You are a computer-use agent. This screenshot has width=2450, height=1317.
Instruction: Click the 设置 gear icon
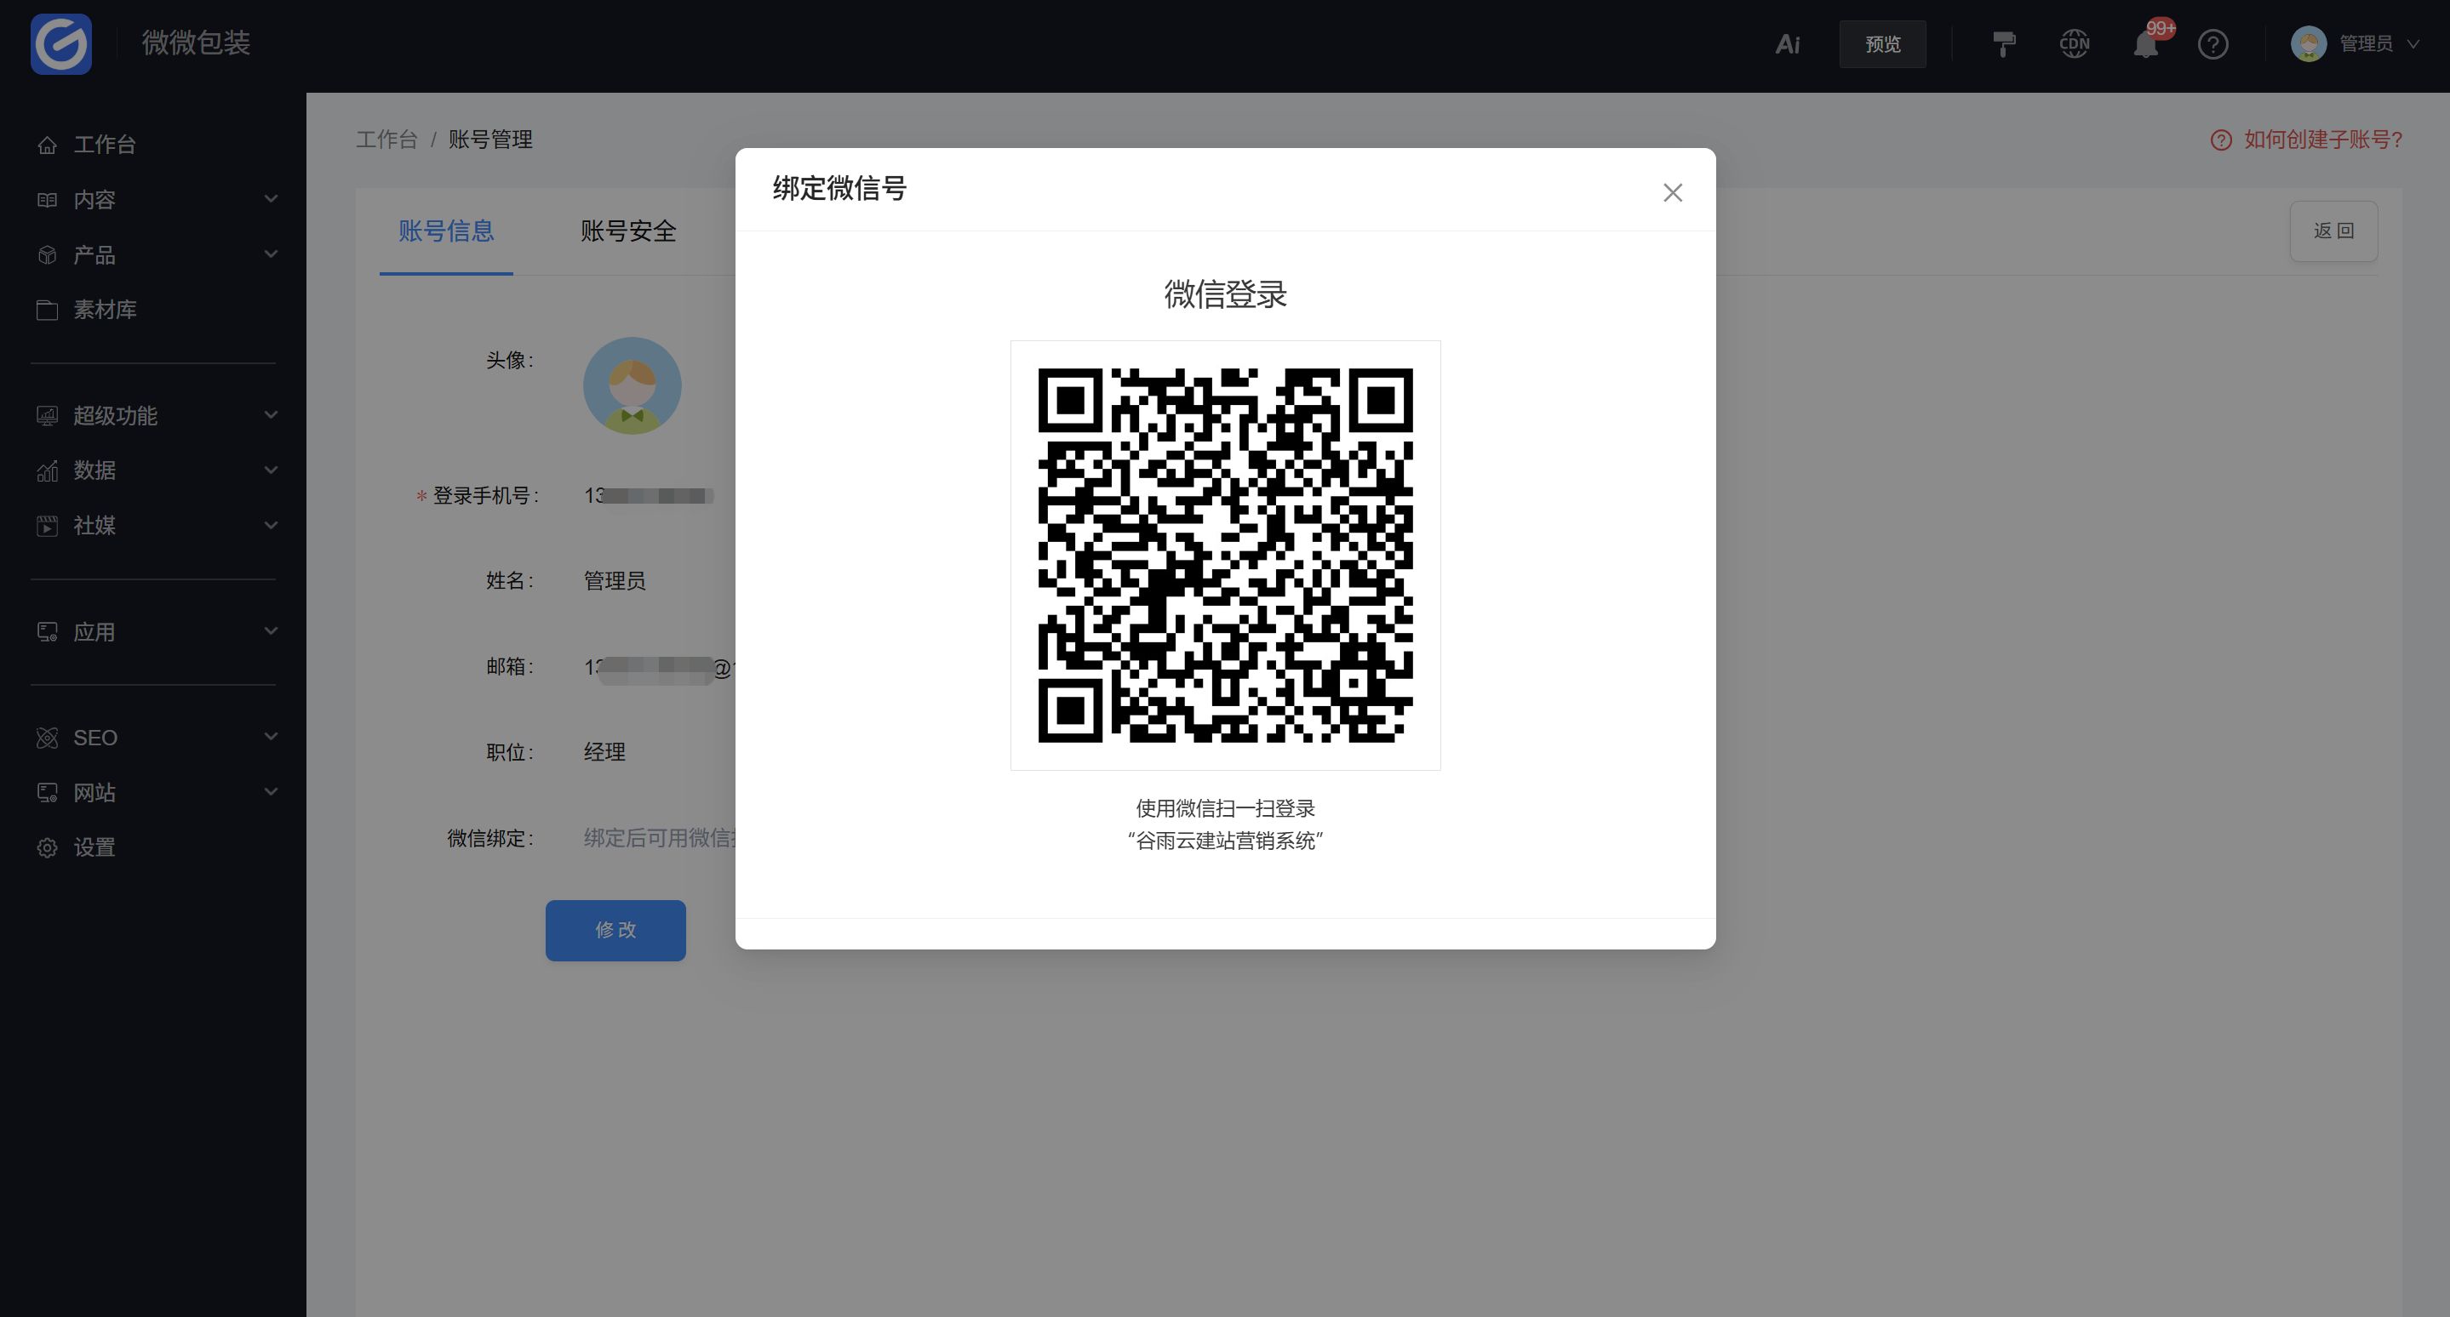click(x=47, y=847)
